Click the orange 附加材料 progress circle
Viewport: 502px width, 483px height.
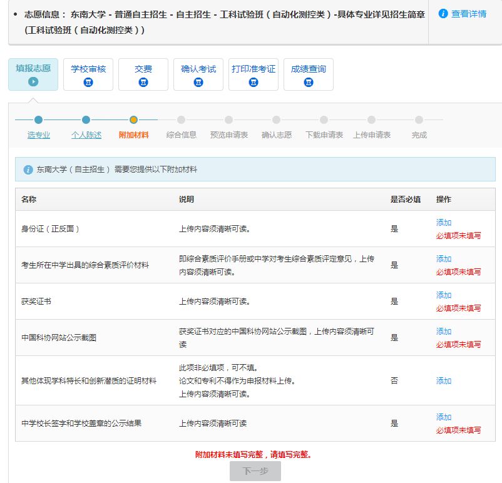point(134,119)
